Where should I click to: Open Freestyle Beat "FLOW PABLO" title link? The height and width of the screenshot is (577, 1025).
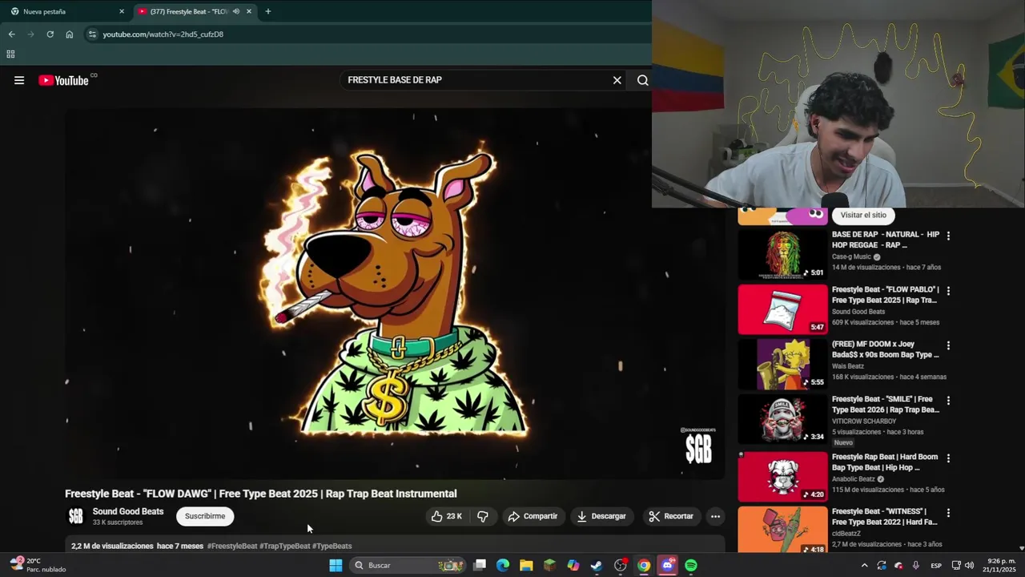pyautogui.click(x=886, y=295)
